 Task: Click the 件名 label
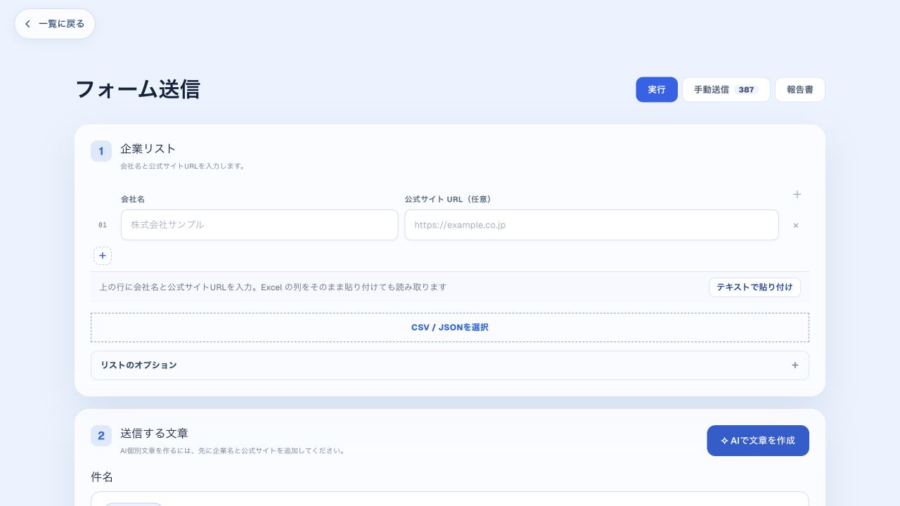pyautogui.click(x=102, y=477)
